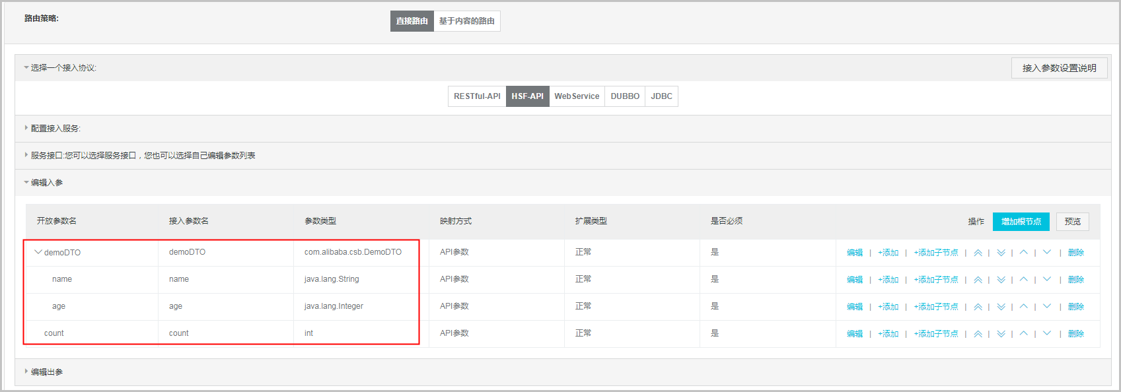The width and height of the screenshot is (1121, 392).
Task: Select java.lang.Integer type cell
Action: (334, 306)
